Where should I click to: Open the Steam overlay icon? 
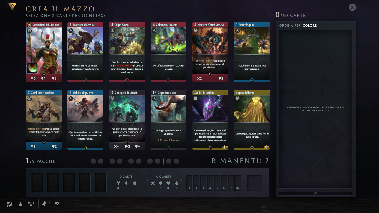(x=9, y=204)
